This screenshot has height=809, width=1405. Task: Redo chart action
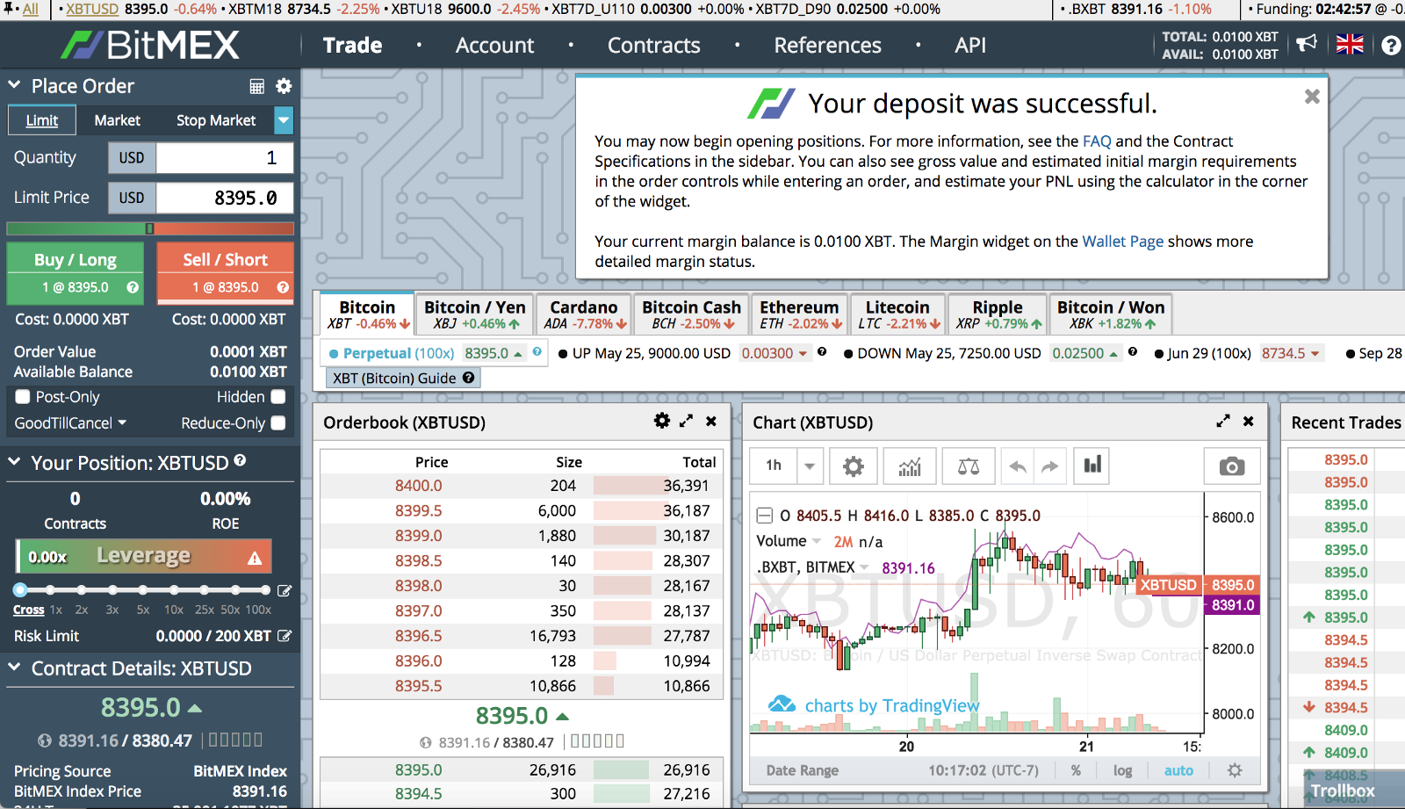point(1050,466)
